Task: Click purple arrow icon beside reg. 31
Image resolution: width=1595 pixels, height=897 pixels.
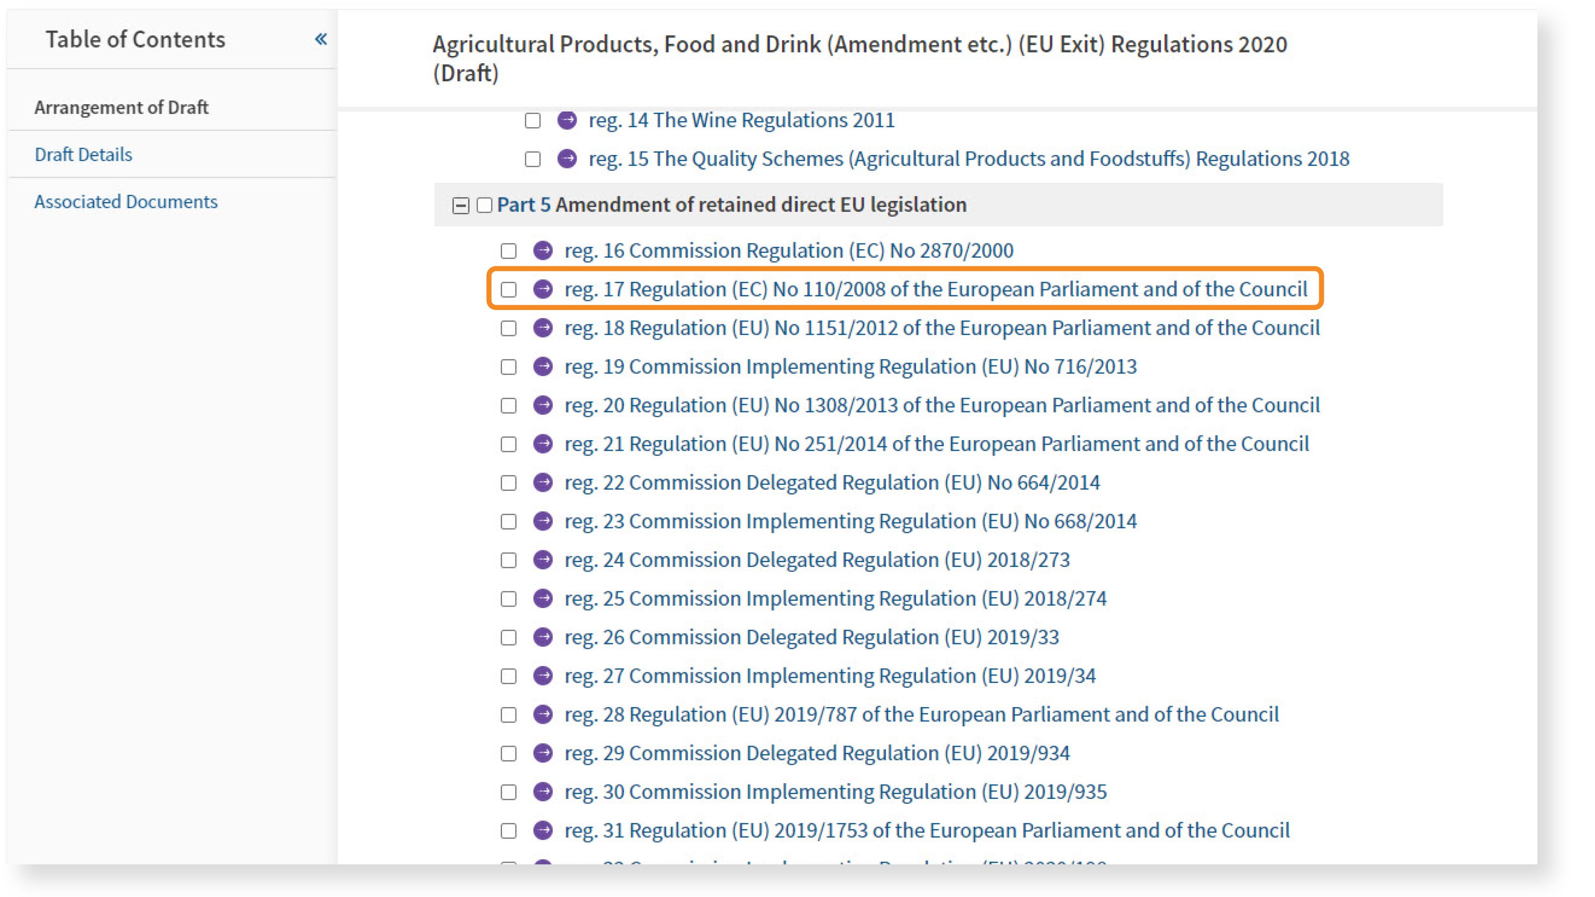Action: click(x=543, y=831)
